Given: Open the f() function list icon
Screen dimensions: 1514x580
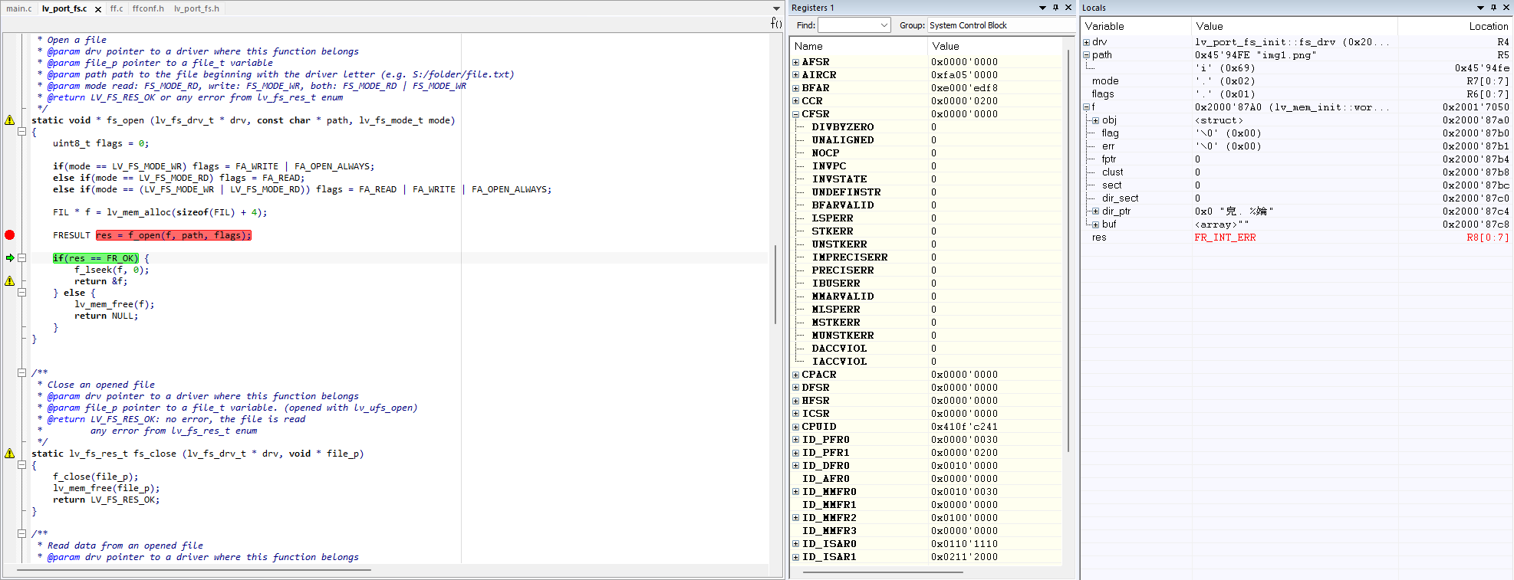Looking at the screenshot, I should (x=776, y=23).
